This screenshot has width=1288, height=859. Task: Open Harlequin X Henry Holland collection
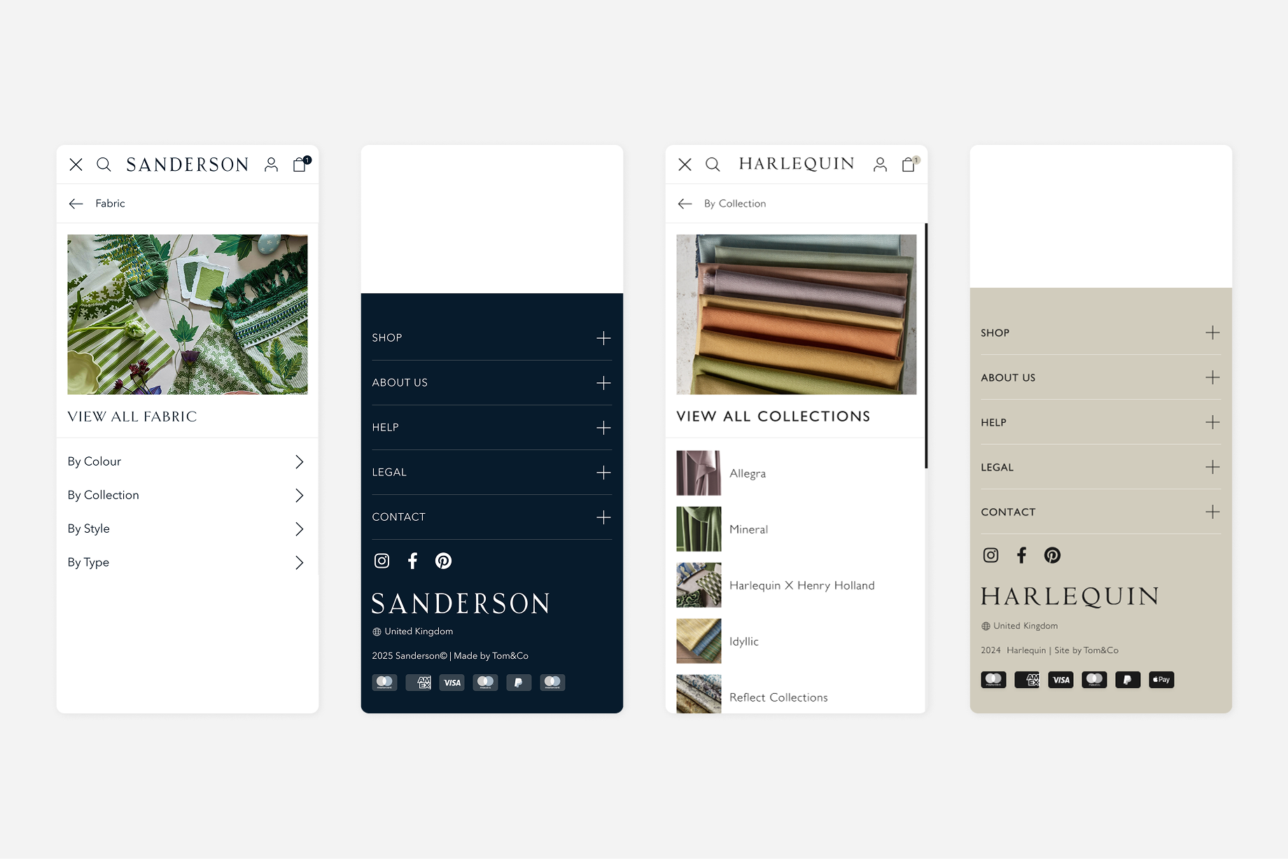click(x=797, y=585)
